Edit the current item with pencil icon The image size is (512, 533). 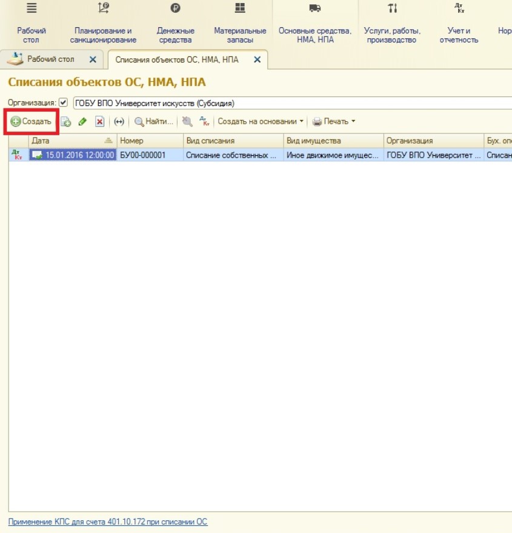coord(82,121)
